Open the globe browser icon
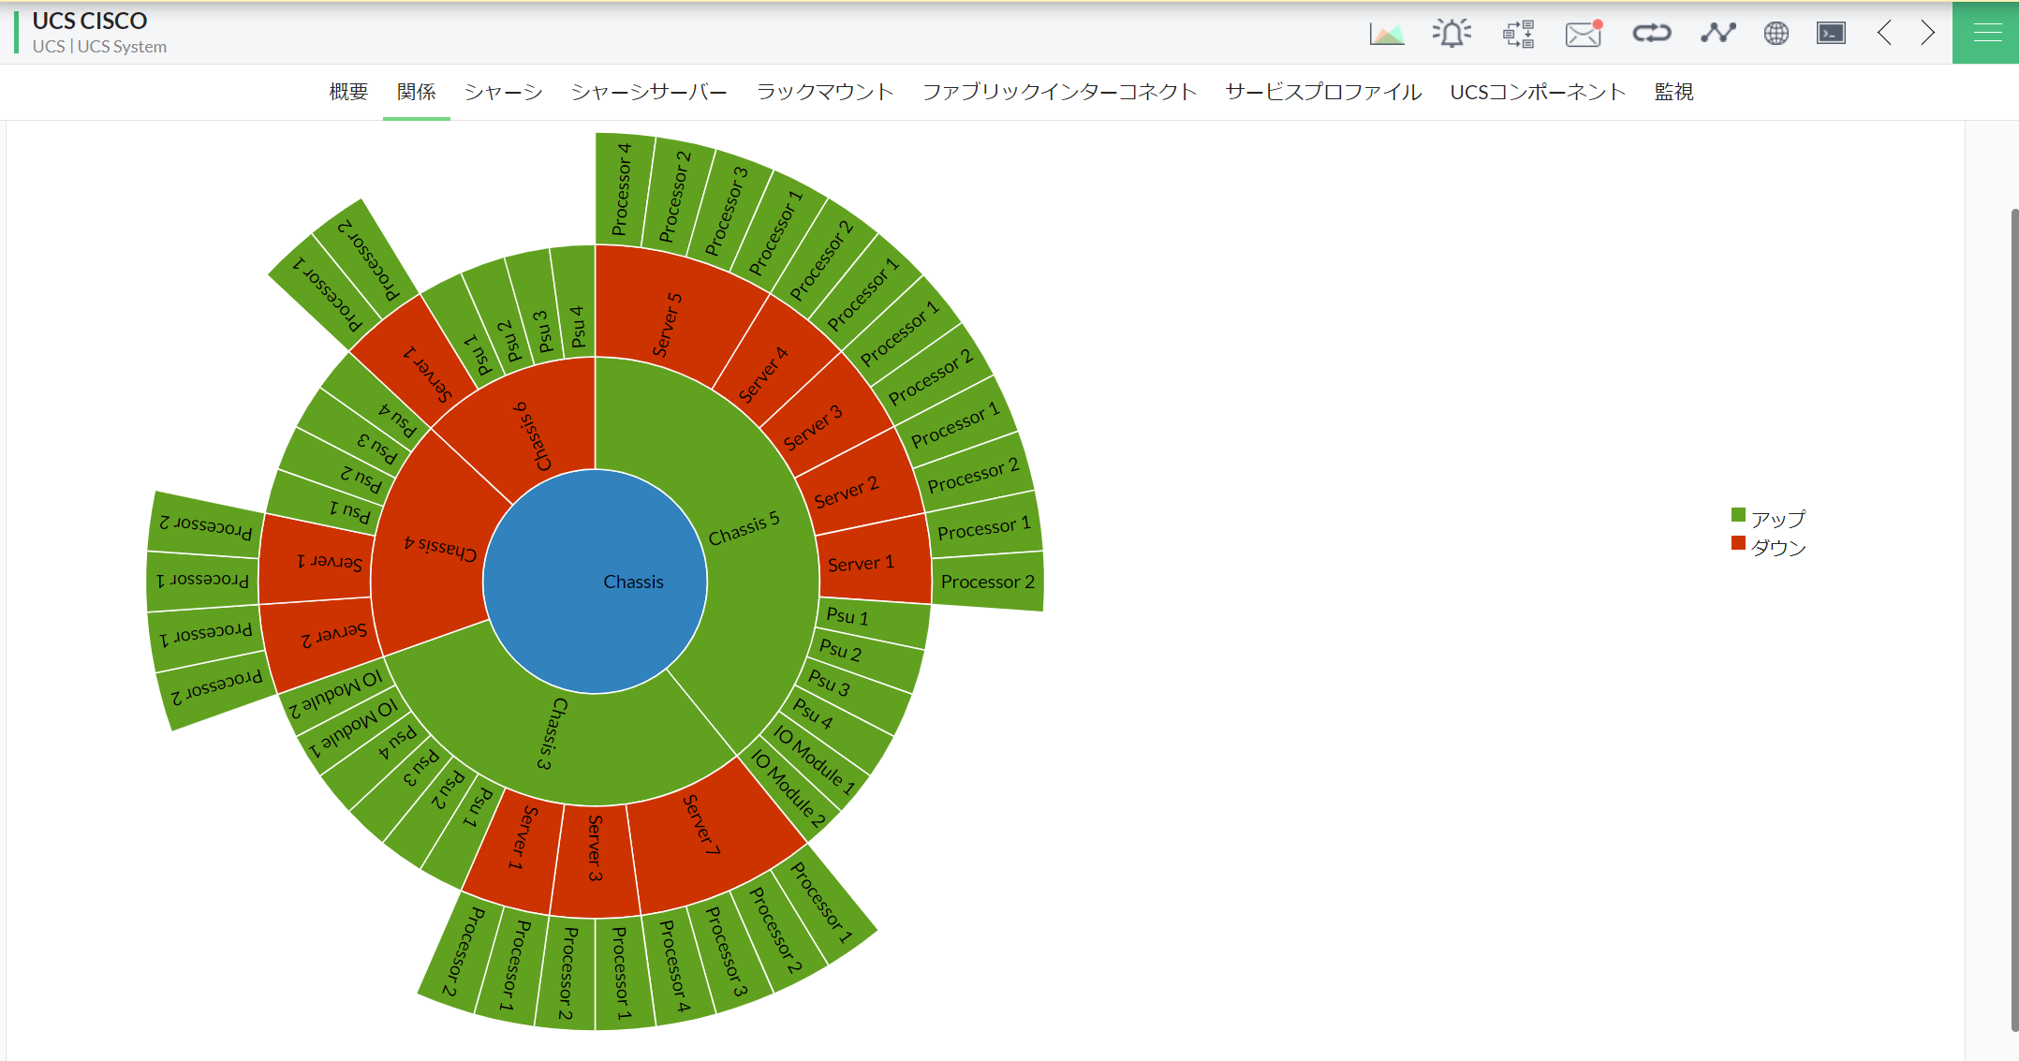Image resolution: width=2019 pixels, height=1061 pixels. tap(1776, 34)
